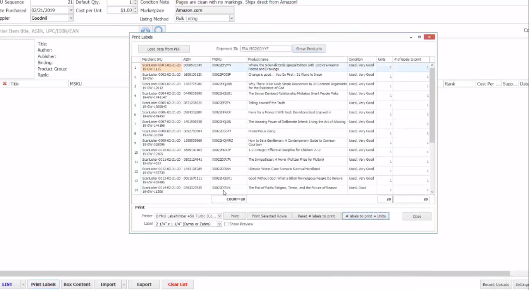Image resolution: width=529 pixels, height=290 pixels.
Task: Close Print Labels with red X
Action: 429,37
